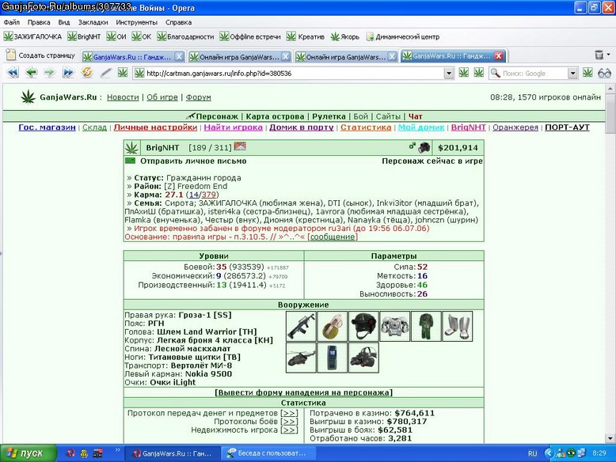Image resolution: width=616 pixels, height=462 pixels.
Task: Click the Nokia 9500 phone item icon
Action: click(x=333, y=358)
